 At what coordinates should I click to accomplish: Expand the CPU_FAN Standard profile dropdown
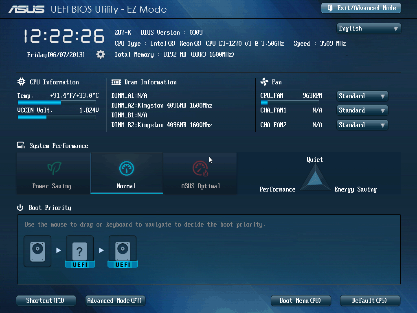(x=362, y=96)
